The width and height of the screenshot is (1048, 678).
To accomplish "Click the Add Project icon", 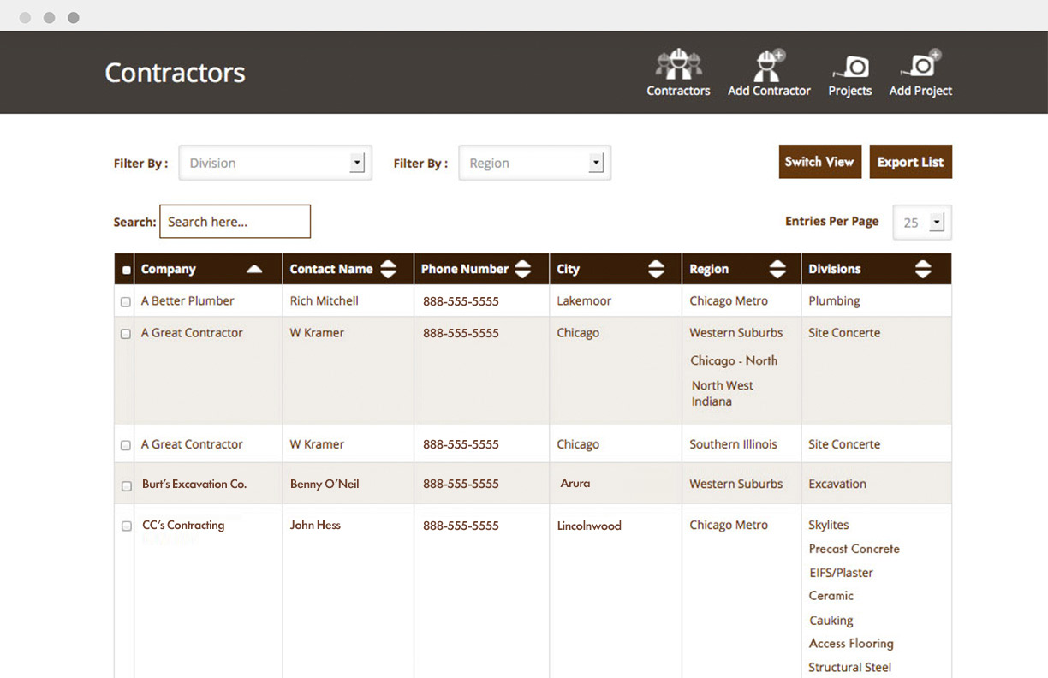I will [921, 65].
